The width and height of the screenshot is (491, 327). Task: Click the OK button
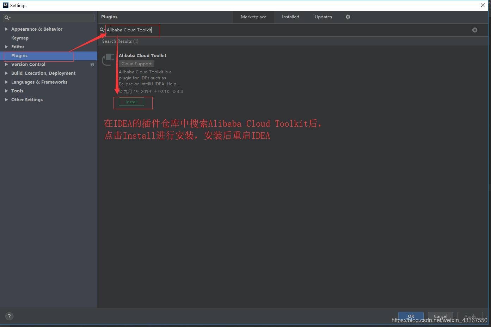click(411, 316)
